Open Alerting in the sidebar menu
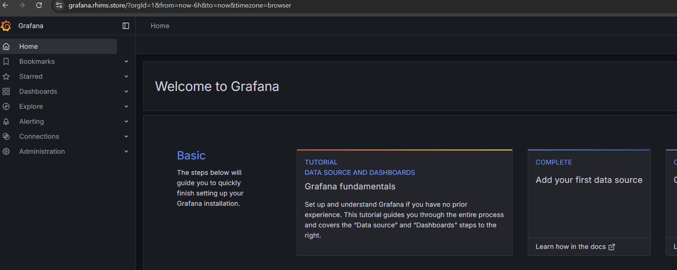Image resolution: width=677 pixels, height=270 pixels. point(31,121)
